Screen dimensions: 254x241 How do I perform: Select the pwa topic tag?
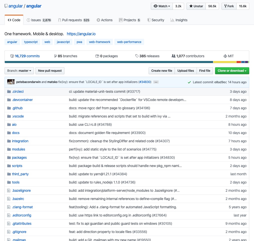tap(79, 42)
